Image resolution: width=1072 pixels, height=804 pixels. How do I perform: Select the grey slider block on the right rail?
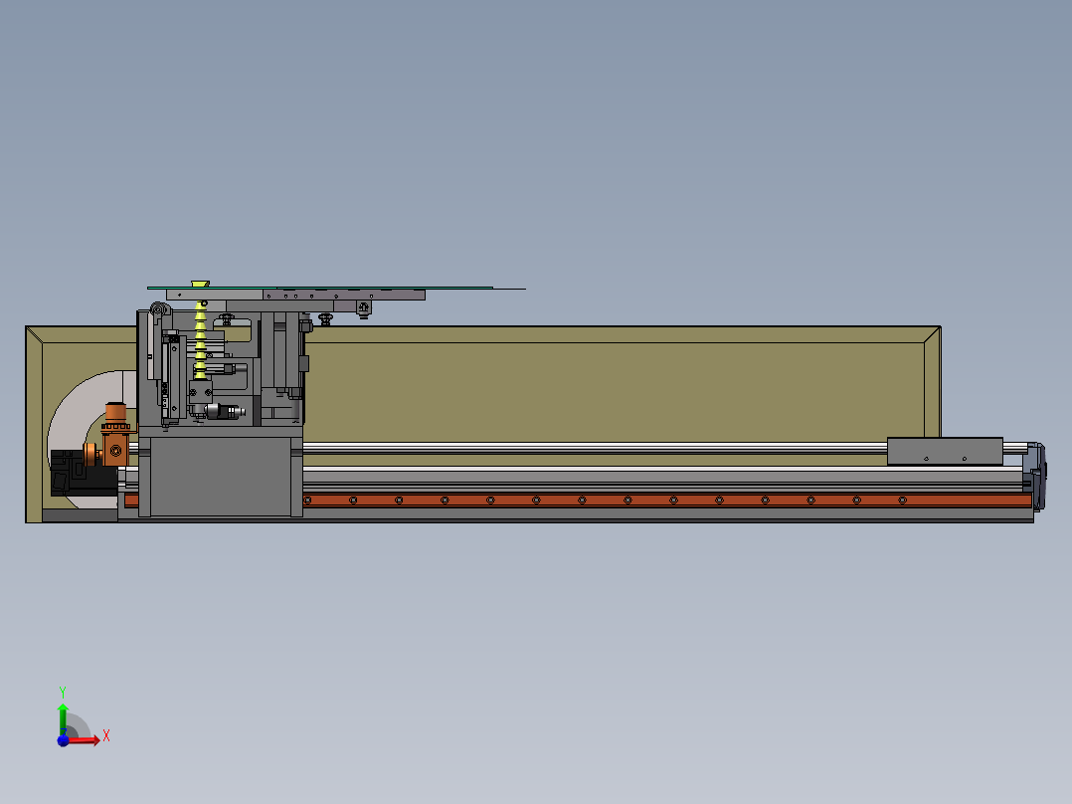click(945, 452)
